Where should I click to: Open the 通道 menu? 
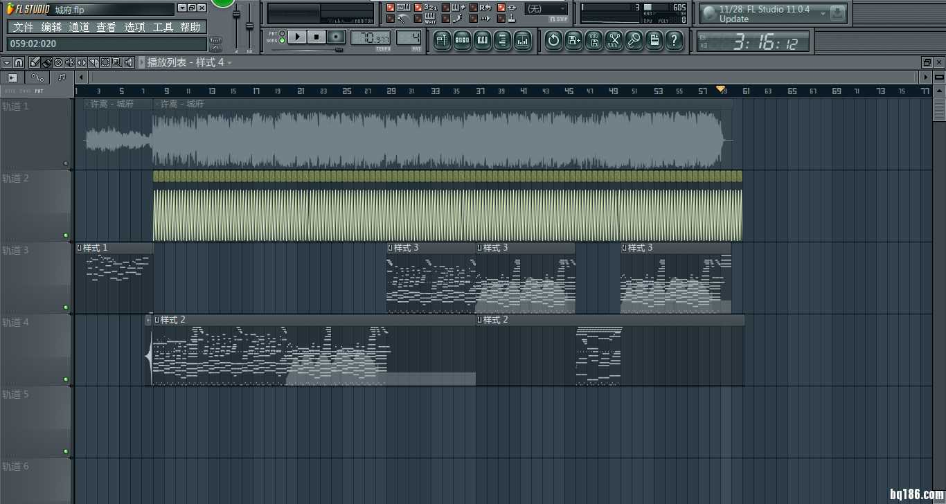point(79,27)
